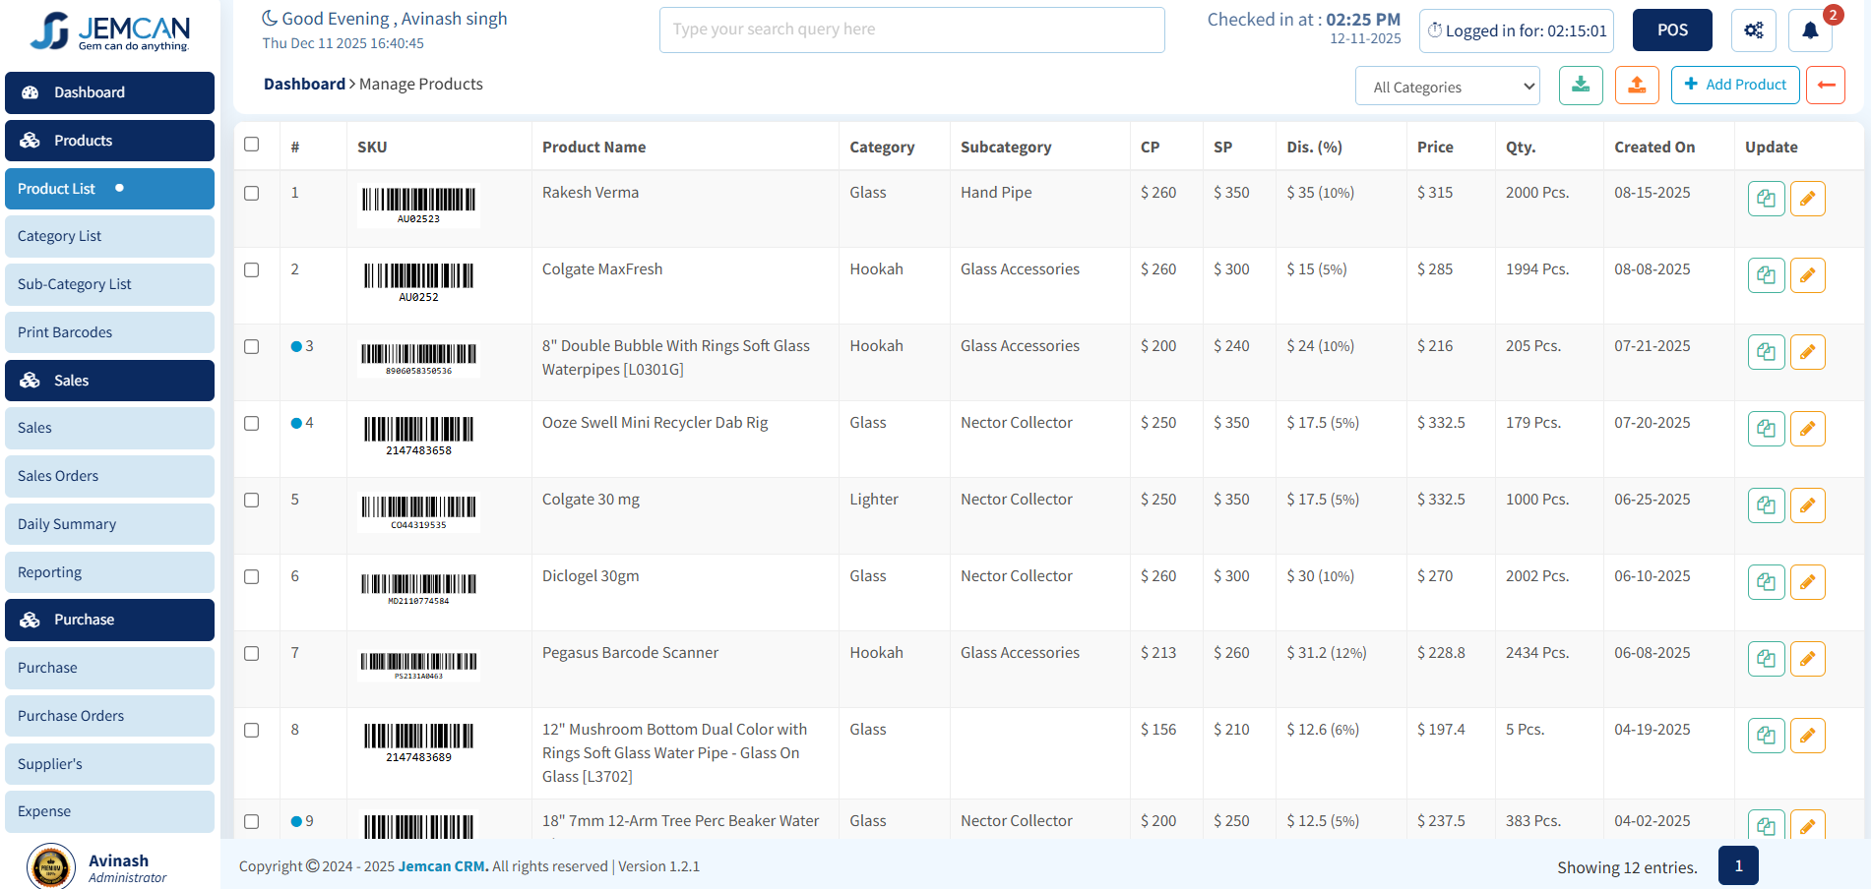Image resolution: width=1871 pixels, height=889 pixels.
Task: Tick the checkbox beside Diclogel 30gm
Action: 252,576
